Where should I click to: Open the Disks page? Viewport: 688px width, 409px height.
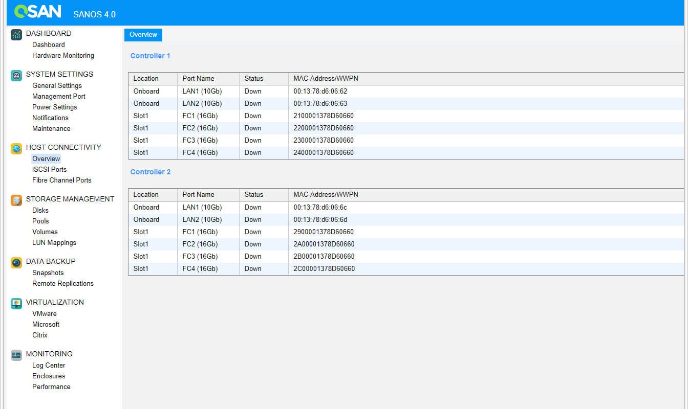point(40,210)
